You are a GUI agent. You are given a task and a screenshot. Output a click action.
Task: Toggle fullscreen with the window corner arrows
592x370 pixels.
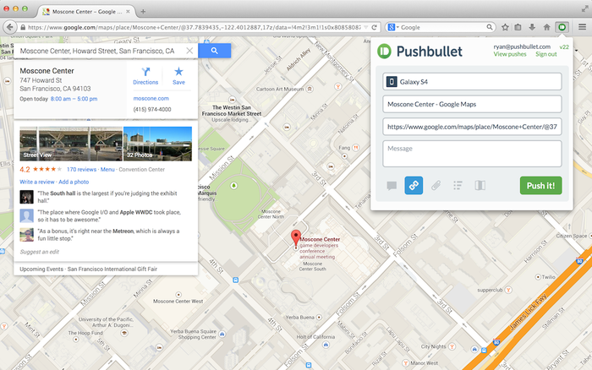[x=585, y=8]
